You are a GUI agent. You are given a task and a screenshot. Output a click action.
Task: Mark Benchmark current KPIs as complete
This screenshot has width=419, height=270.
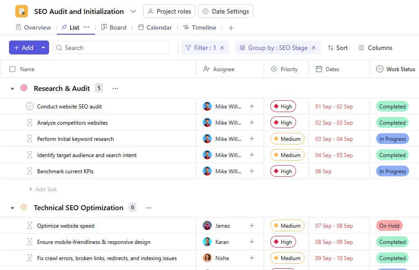pos(29,171)
